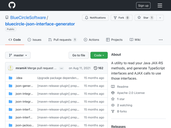Open the 1 star stargazers link

tap(121, 99)
